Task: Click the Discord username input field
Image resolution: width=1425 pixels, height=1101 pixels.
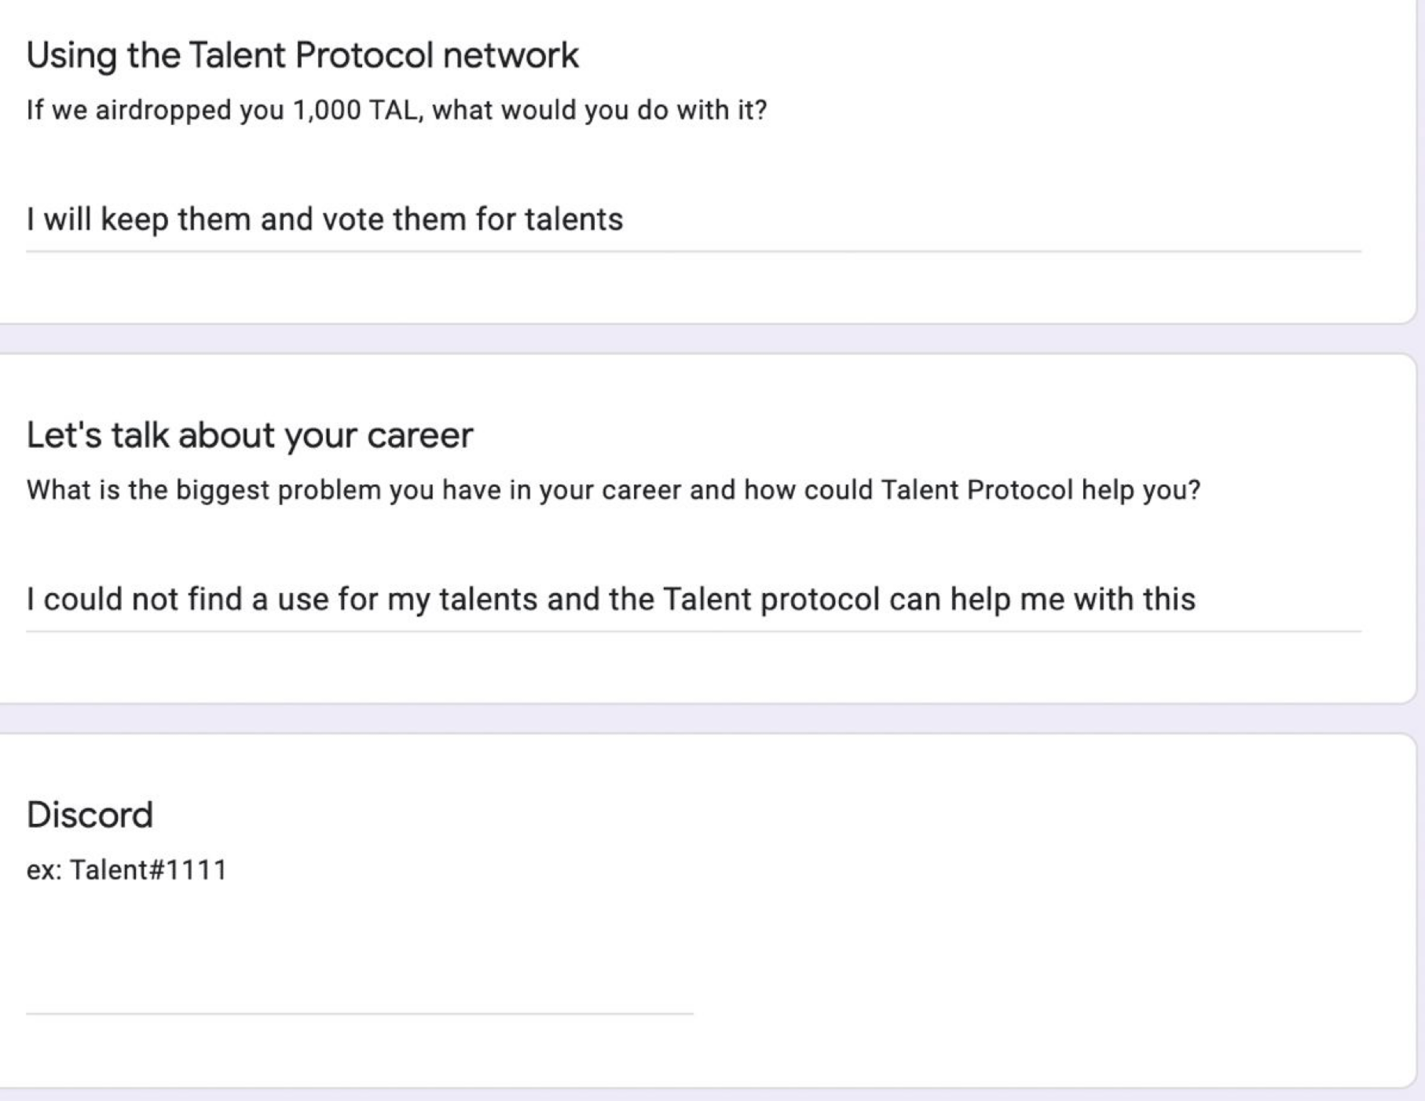Action: pos(359,993)
